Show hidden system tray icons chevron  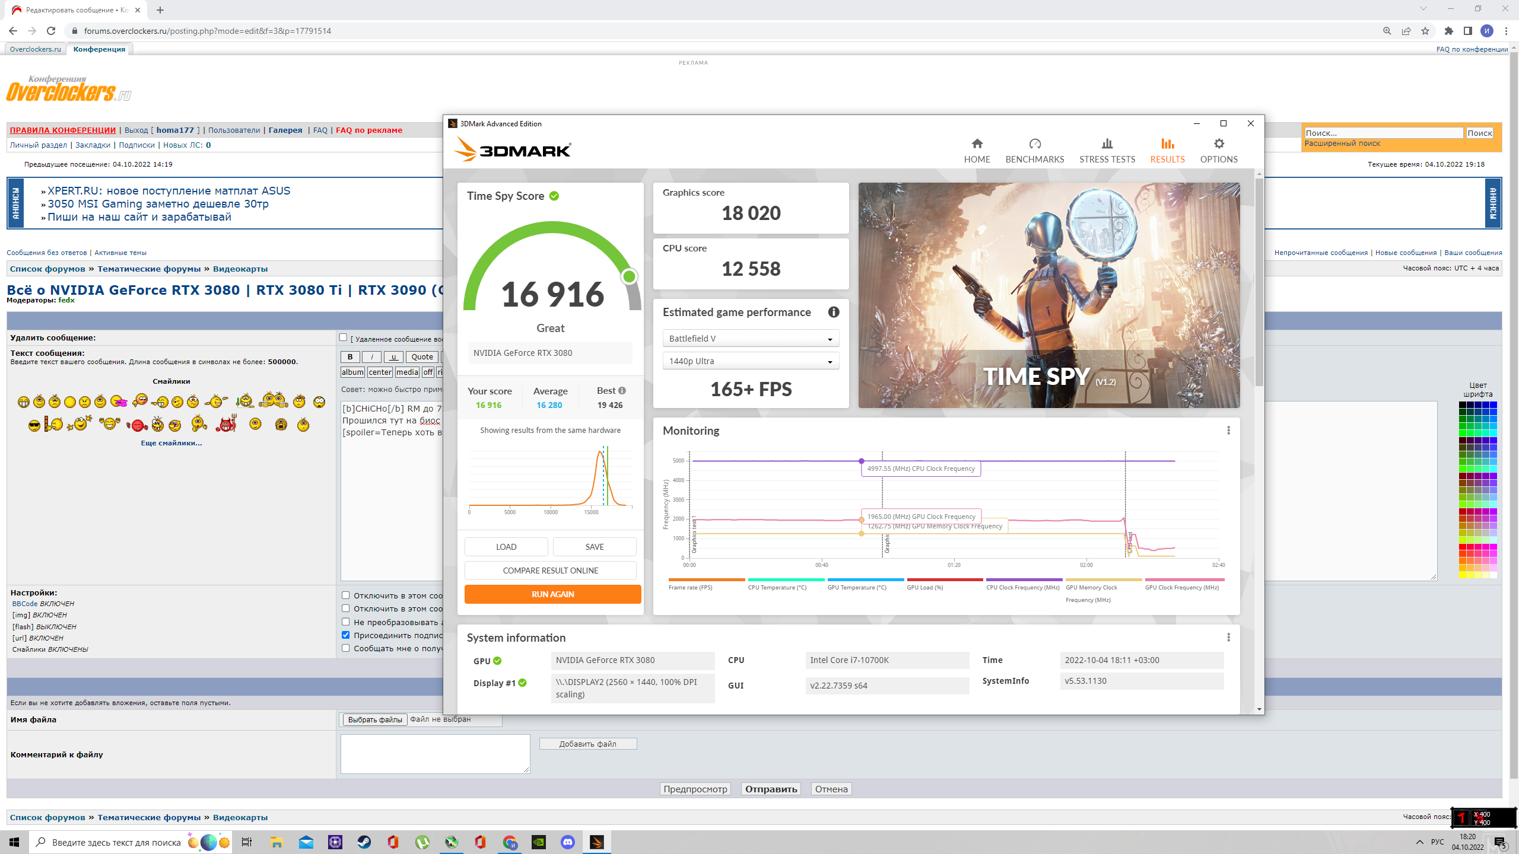1419,842
